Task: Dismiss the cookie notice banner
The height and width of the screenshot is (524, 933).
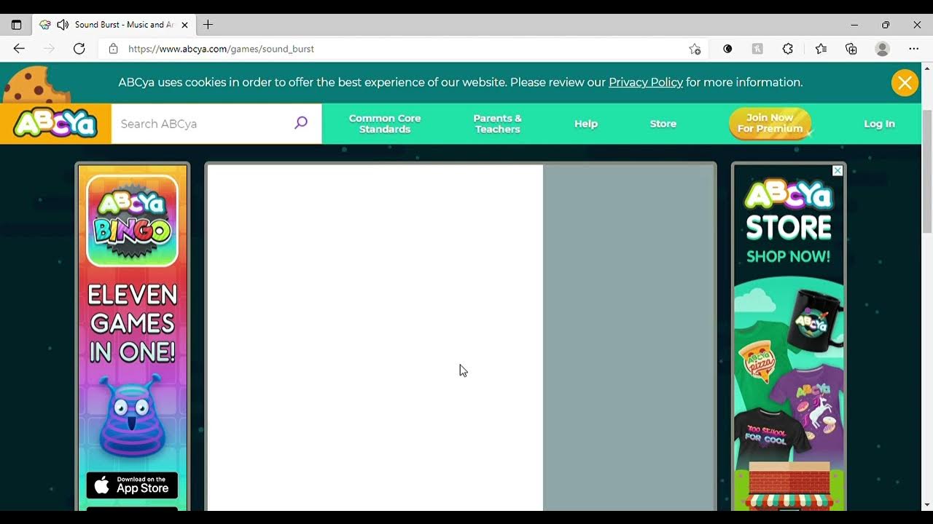Action: pos(905,83)
